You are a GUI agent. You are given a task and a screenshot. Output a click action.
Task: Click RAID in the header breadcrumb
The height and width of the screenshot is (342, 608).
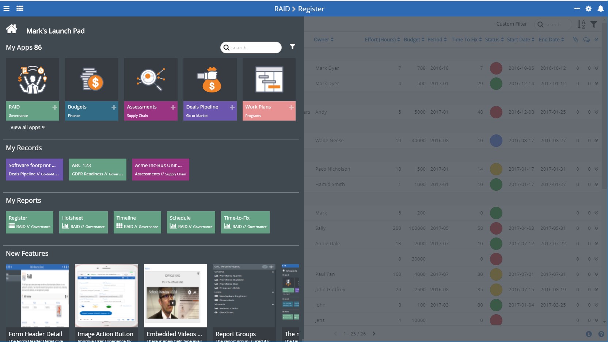282,9
